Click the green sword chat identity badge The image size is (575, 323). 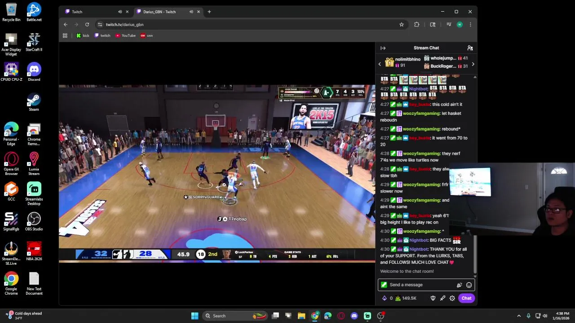(x=384, y=285)
